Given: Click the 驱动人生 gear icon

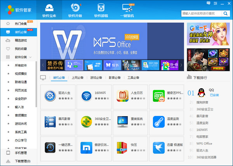Looking at the screenshot, I should coord(50,96).
